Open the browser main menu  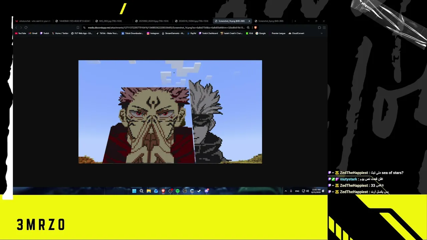point(324,28)
